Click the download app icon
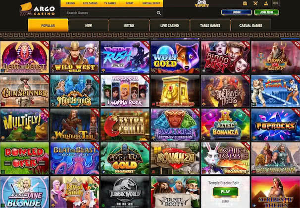 point(266,3)
